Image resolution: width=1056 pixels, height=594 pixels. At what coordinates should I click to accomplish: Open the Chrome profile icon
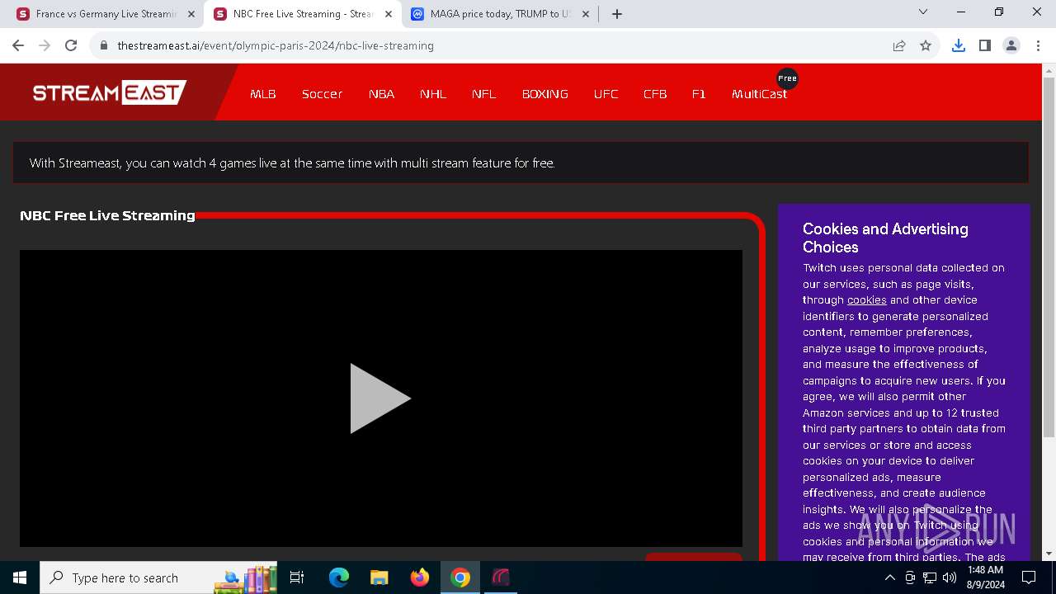(x=1011, y=45)
